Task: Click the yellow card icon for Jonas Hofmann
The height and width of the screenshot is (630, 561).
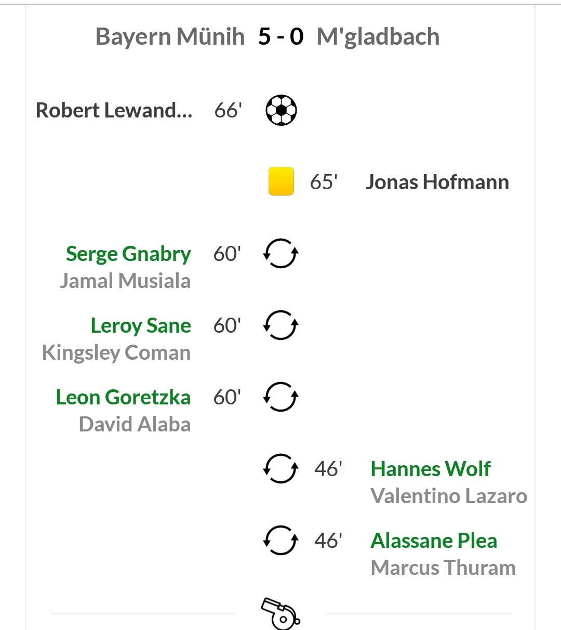Action: 281,181
